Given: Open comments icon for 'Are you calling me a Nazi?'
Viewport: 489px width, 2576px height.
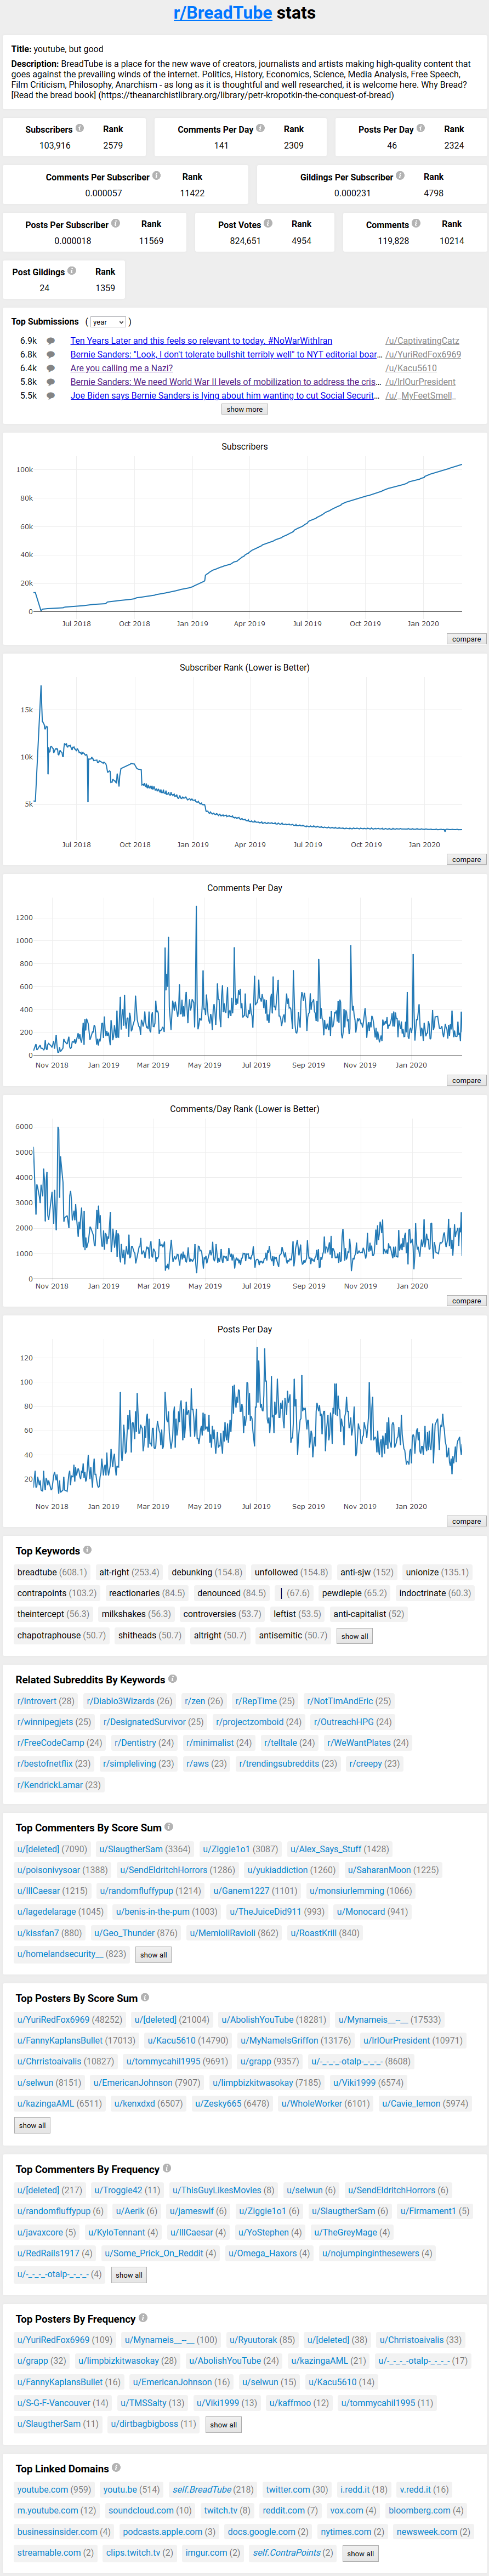Looking at the screenshot, I should pyautogui.click(x=51, y=368).
